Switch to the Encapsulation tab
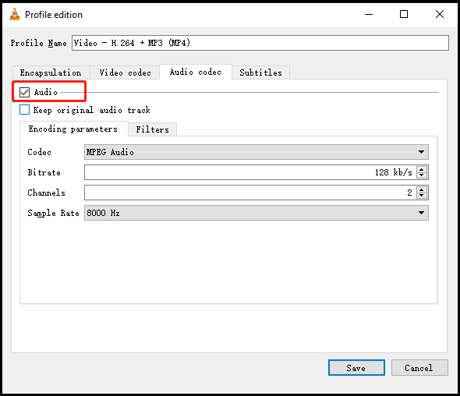 pos(51,72)
